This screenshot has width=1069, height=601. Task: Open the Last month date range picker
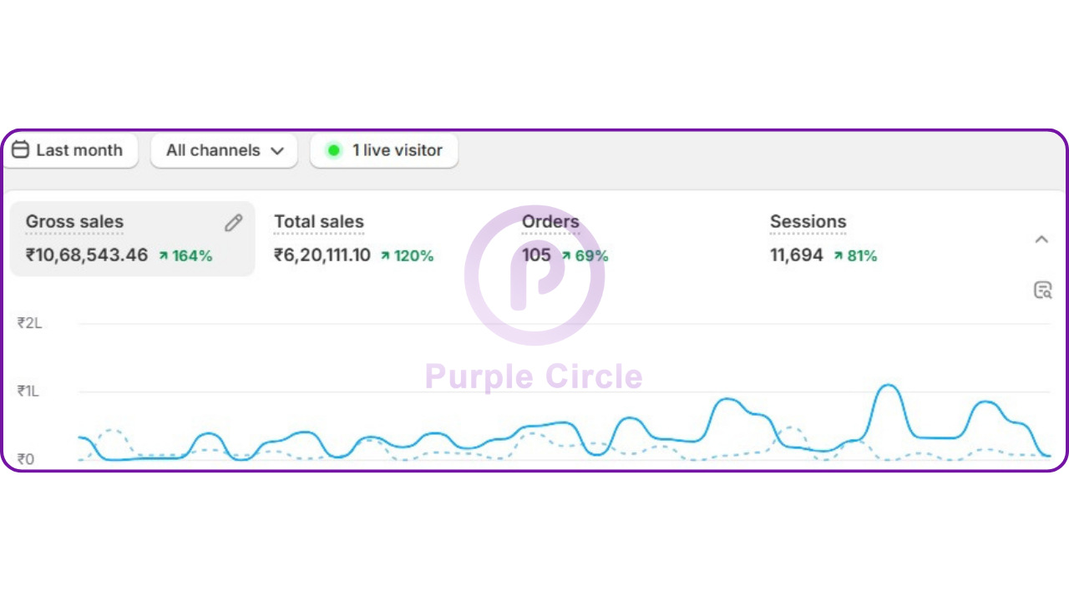[x=69, y=151]
